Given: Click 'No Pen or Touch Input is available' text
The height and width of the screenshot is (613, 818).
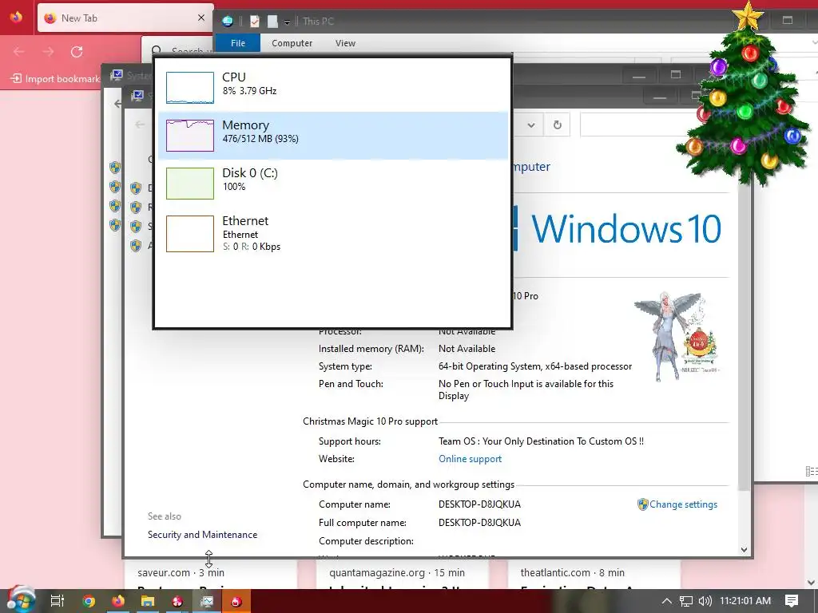Looking at the screenshot, I should click(x=526, y=390).
